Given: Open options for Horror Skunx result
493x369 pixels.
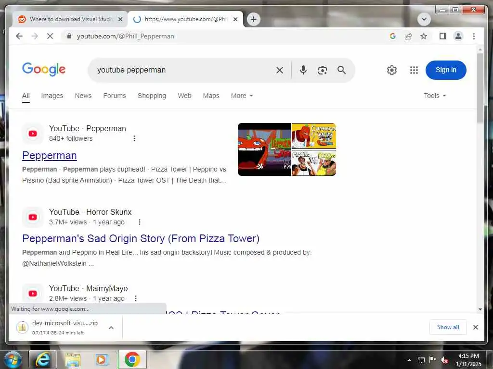Looking at the screenshot, I should 140,222.
